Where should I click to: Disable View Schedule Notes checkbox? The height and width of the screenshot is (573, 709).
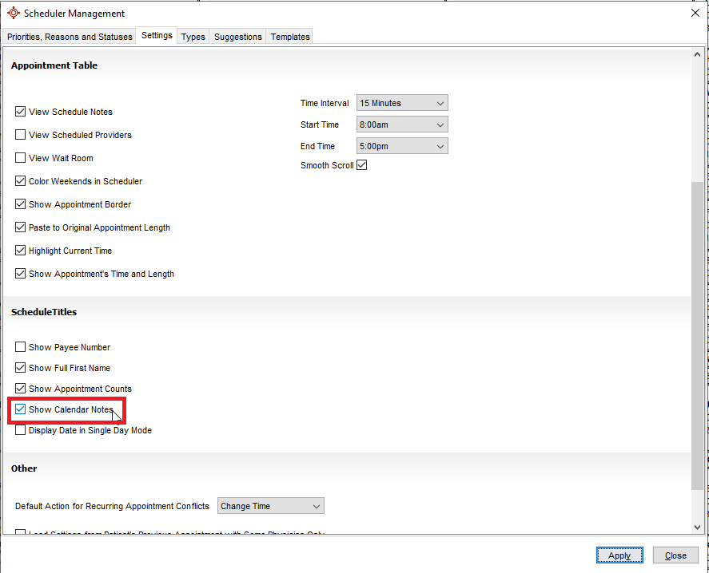point(21,112)
